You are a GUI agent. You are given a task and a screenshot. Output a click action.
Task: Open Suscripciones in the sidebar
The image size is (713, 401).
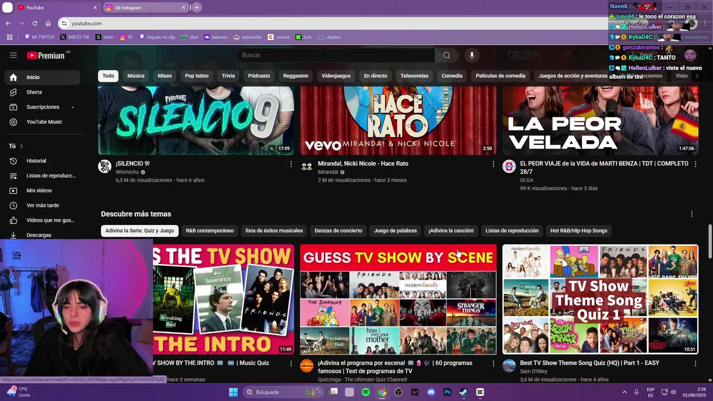pos(42,107)
